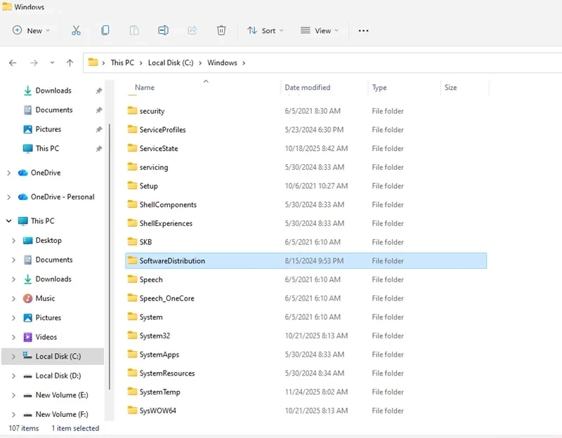Select the ServiceState folder icon

click(132, 148)
